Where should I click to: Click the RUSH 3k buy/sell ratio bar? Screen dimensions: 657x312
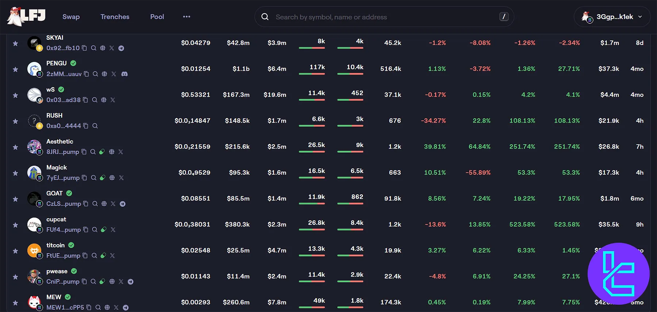[350, 126]
